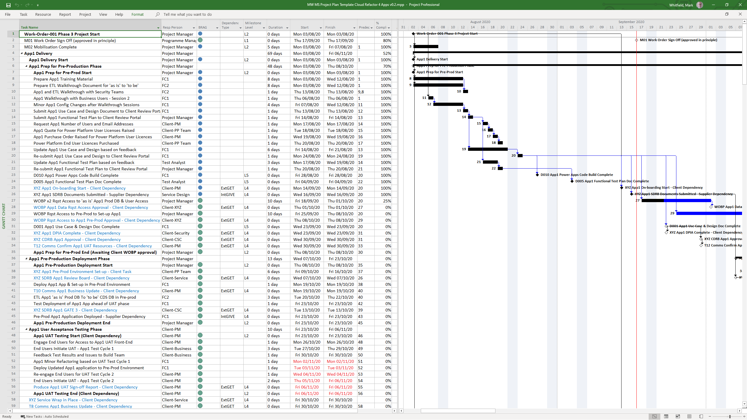Click New Tasks Auto Scheduled in status bar
The height and width of the screenshot is (420, 747).
45,416
